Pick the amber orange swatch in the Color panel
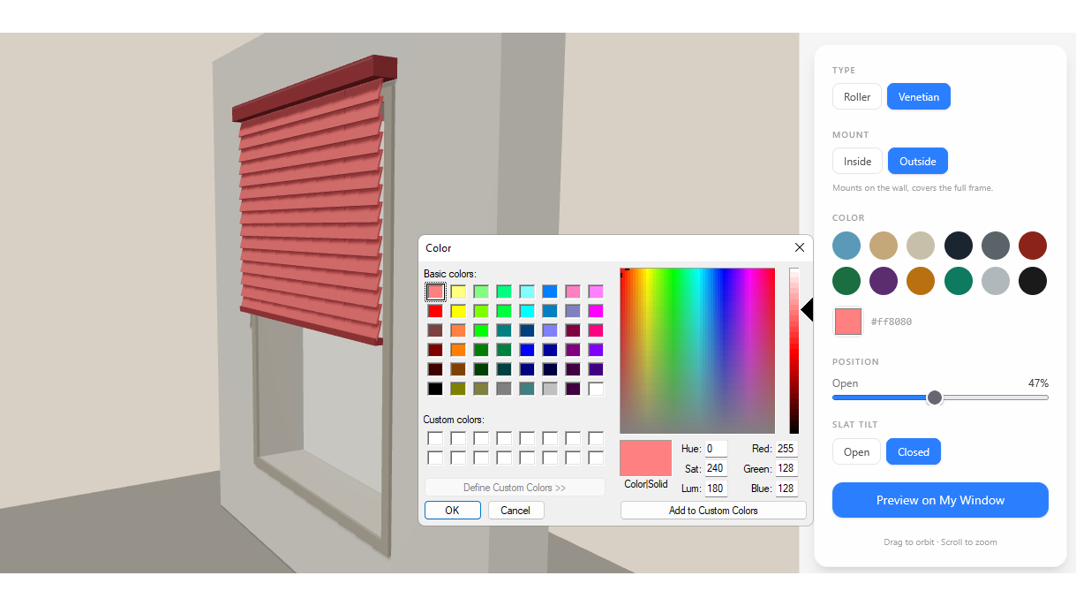 click(921, 281)
